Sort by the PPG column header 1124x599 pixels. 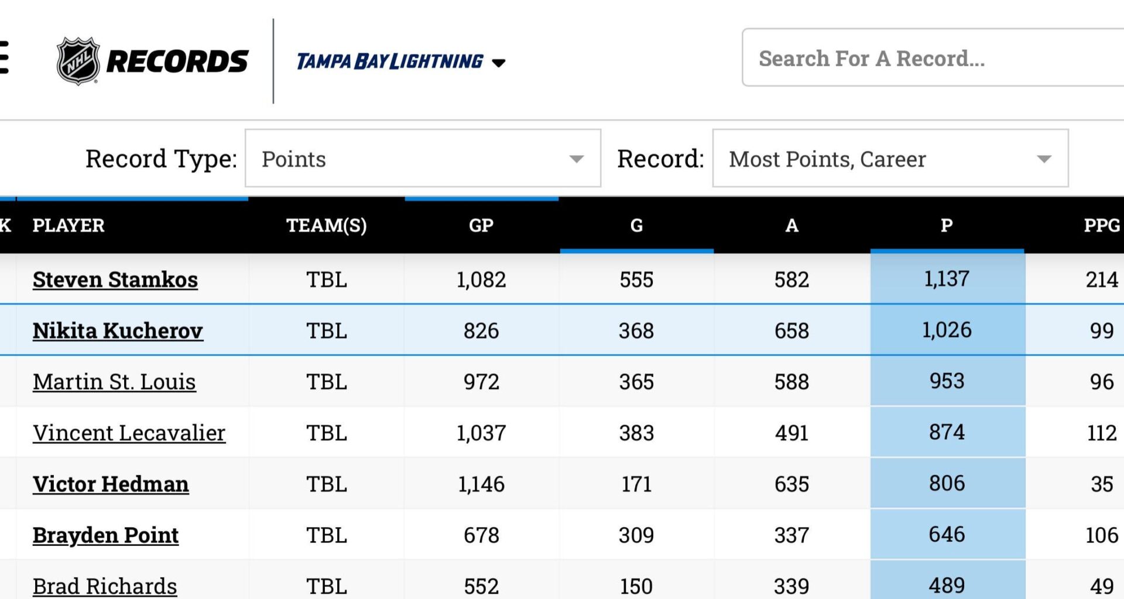[1101, 225]
